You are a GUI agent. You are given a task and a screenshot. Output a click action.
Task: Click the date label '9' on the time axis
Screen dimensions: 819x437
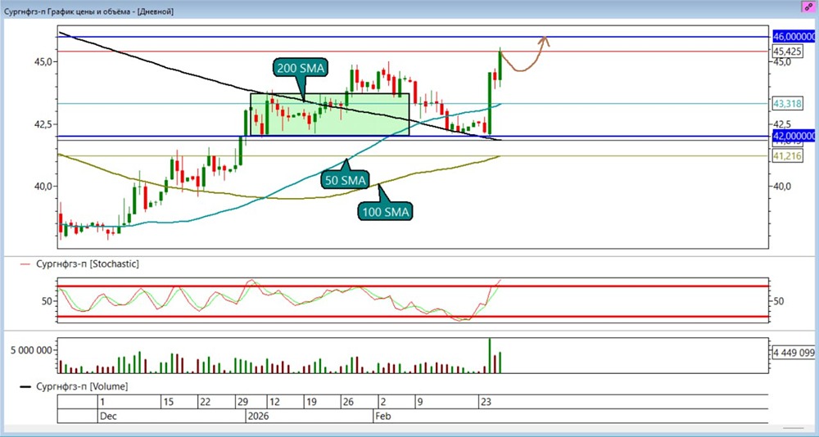419,403
